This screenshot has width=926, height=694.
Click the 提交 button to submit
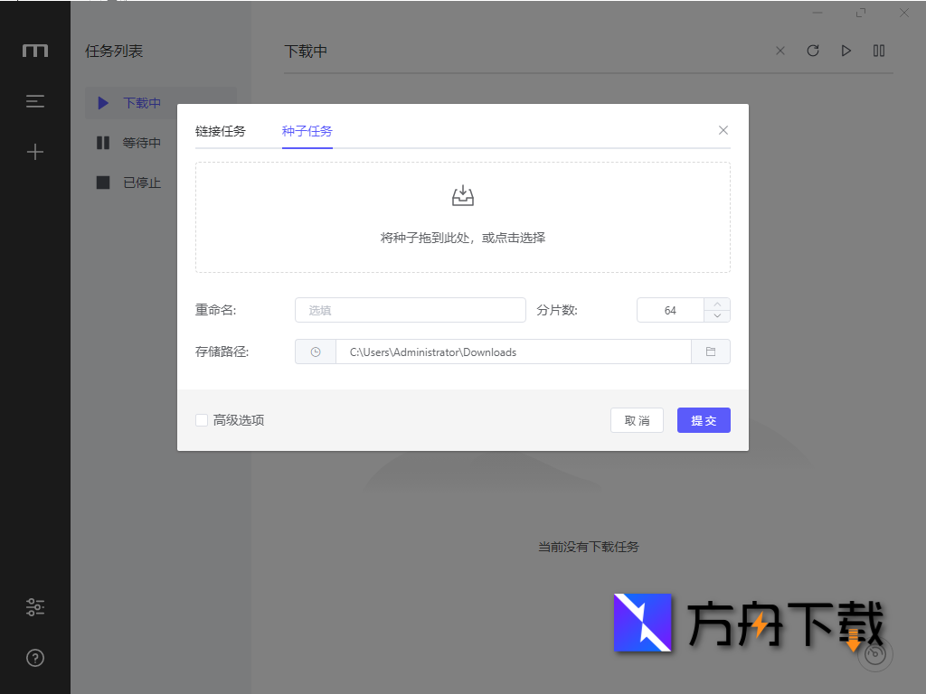tap(704, 419)
